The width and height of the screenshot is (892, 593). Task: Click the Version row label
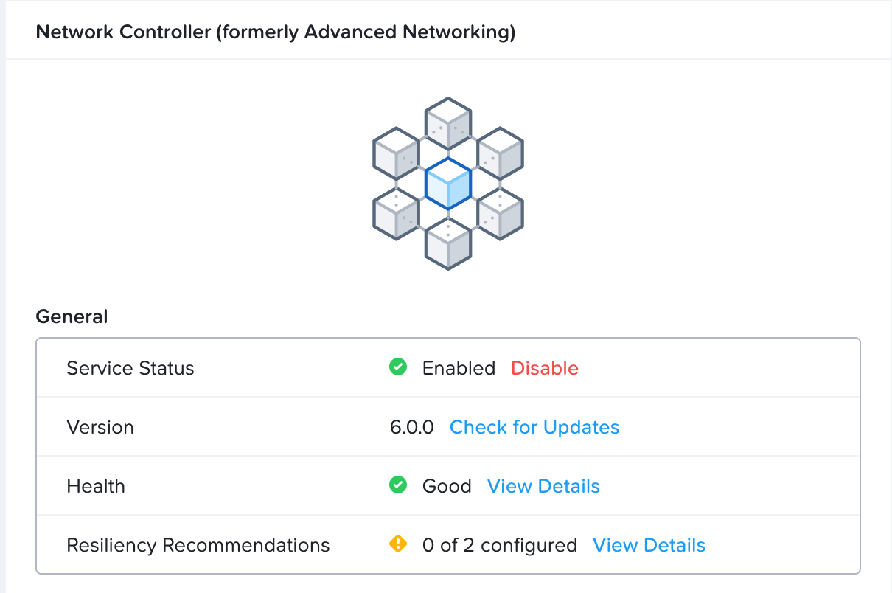(100, 426)
